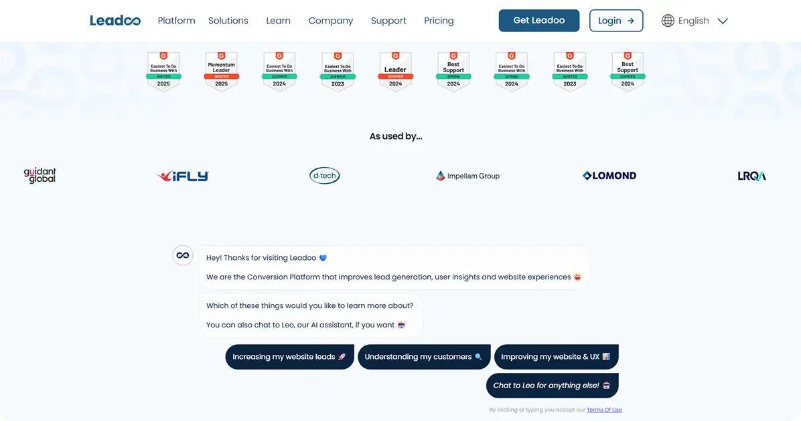Image resolution: width=801 pixels, height=421 pixels.
Task: Expand the English language dropdown chevron
Action: click(723, 21)
